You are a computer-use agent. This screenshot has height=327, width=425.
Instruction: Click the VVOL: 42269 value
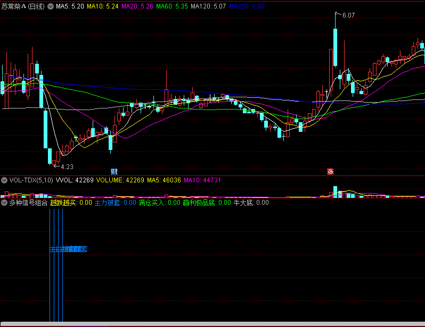[x=75, y=180]
